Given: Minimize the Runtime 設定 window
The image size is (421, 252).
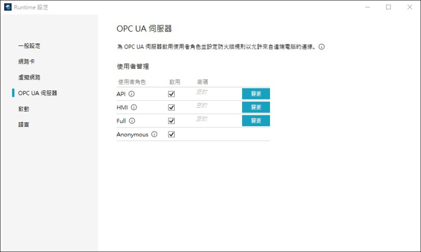Looking at the screenshot, I should (x=367, y=7).
